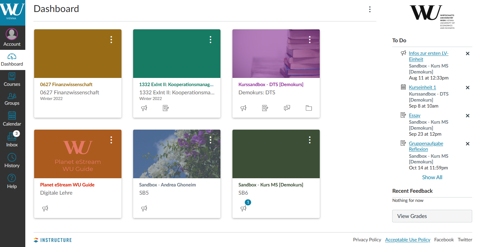
Task: Open options for 0627 Finanzwissenschaft card
Action: [111, 39]
